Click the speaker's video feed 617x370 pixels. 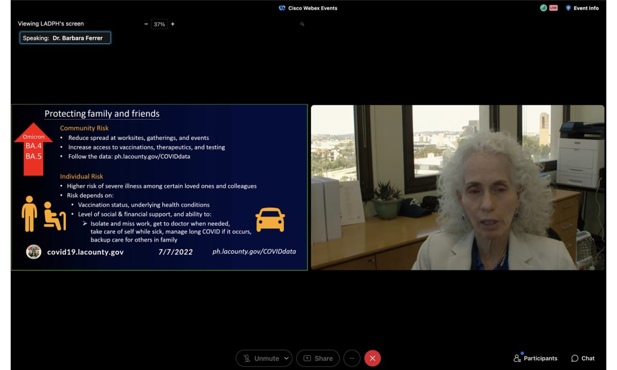point(458,188)
